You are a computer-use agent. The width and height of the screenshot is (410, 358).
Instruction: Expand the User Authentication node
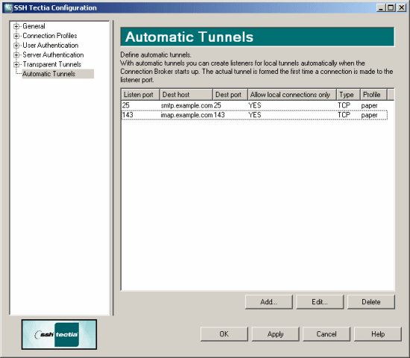click(16, 45)
